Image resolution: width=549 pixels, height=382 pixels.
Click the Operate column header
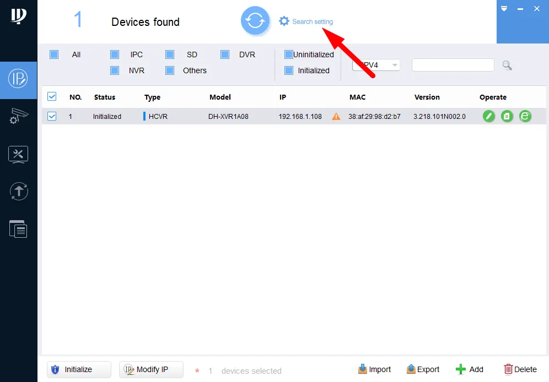[493, 97]
